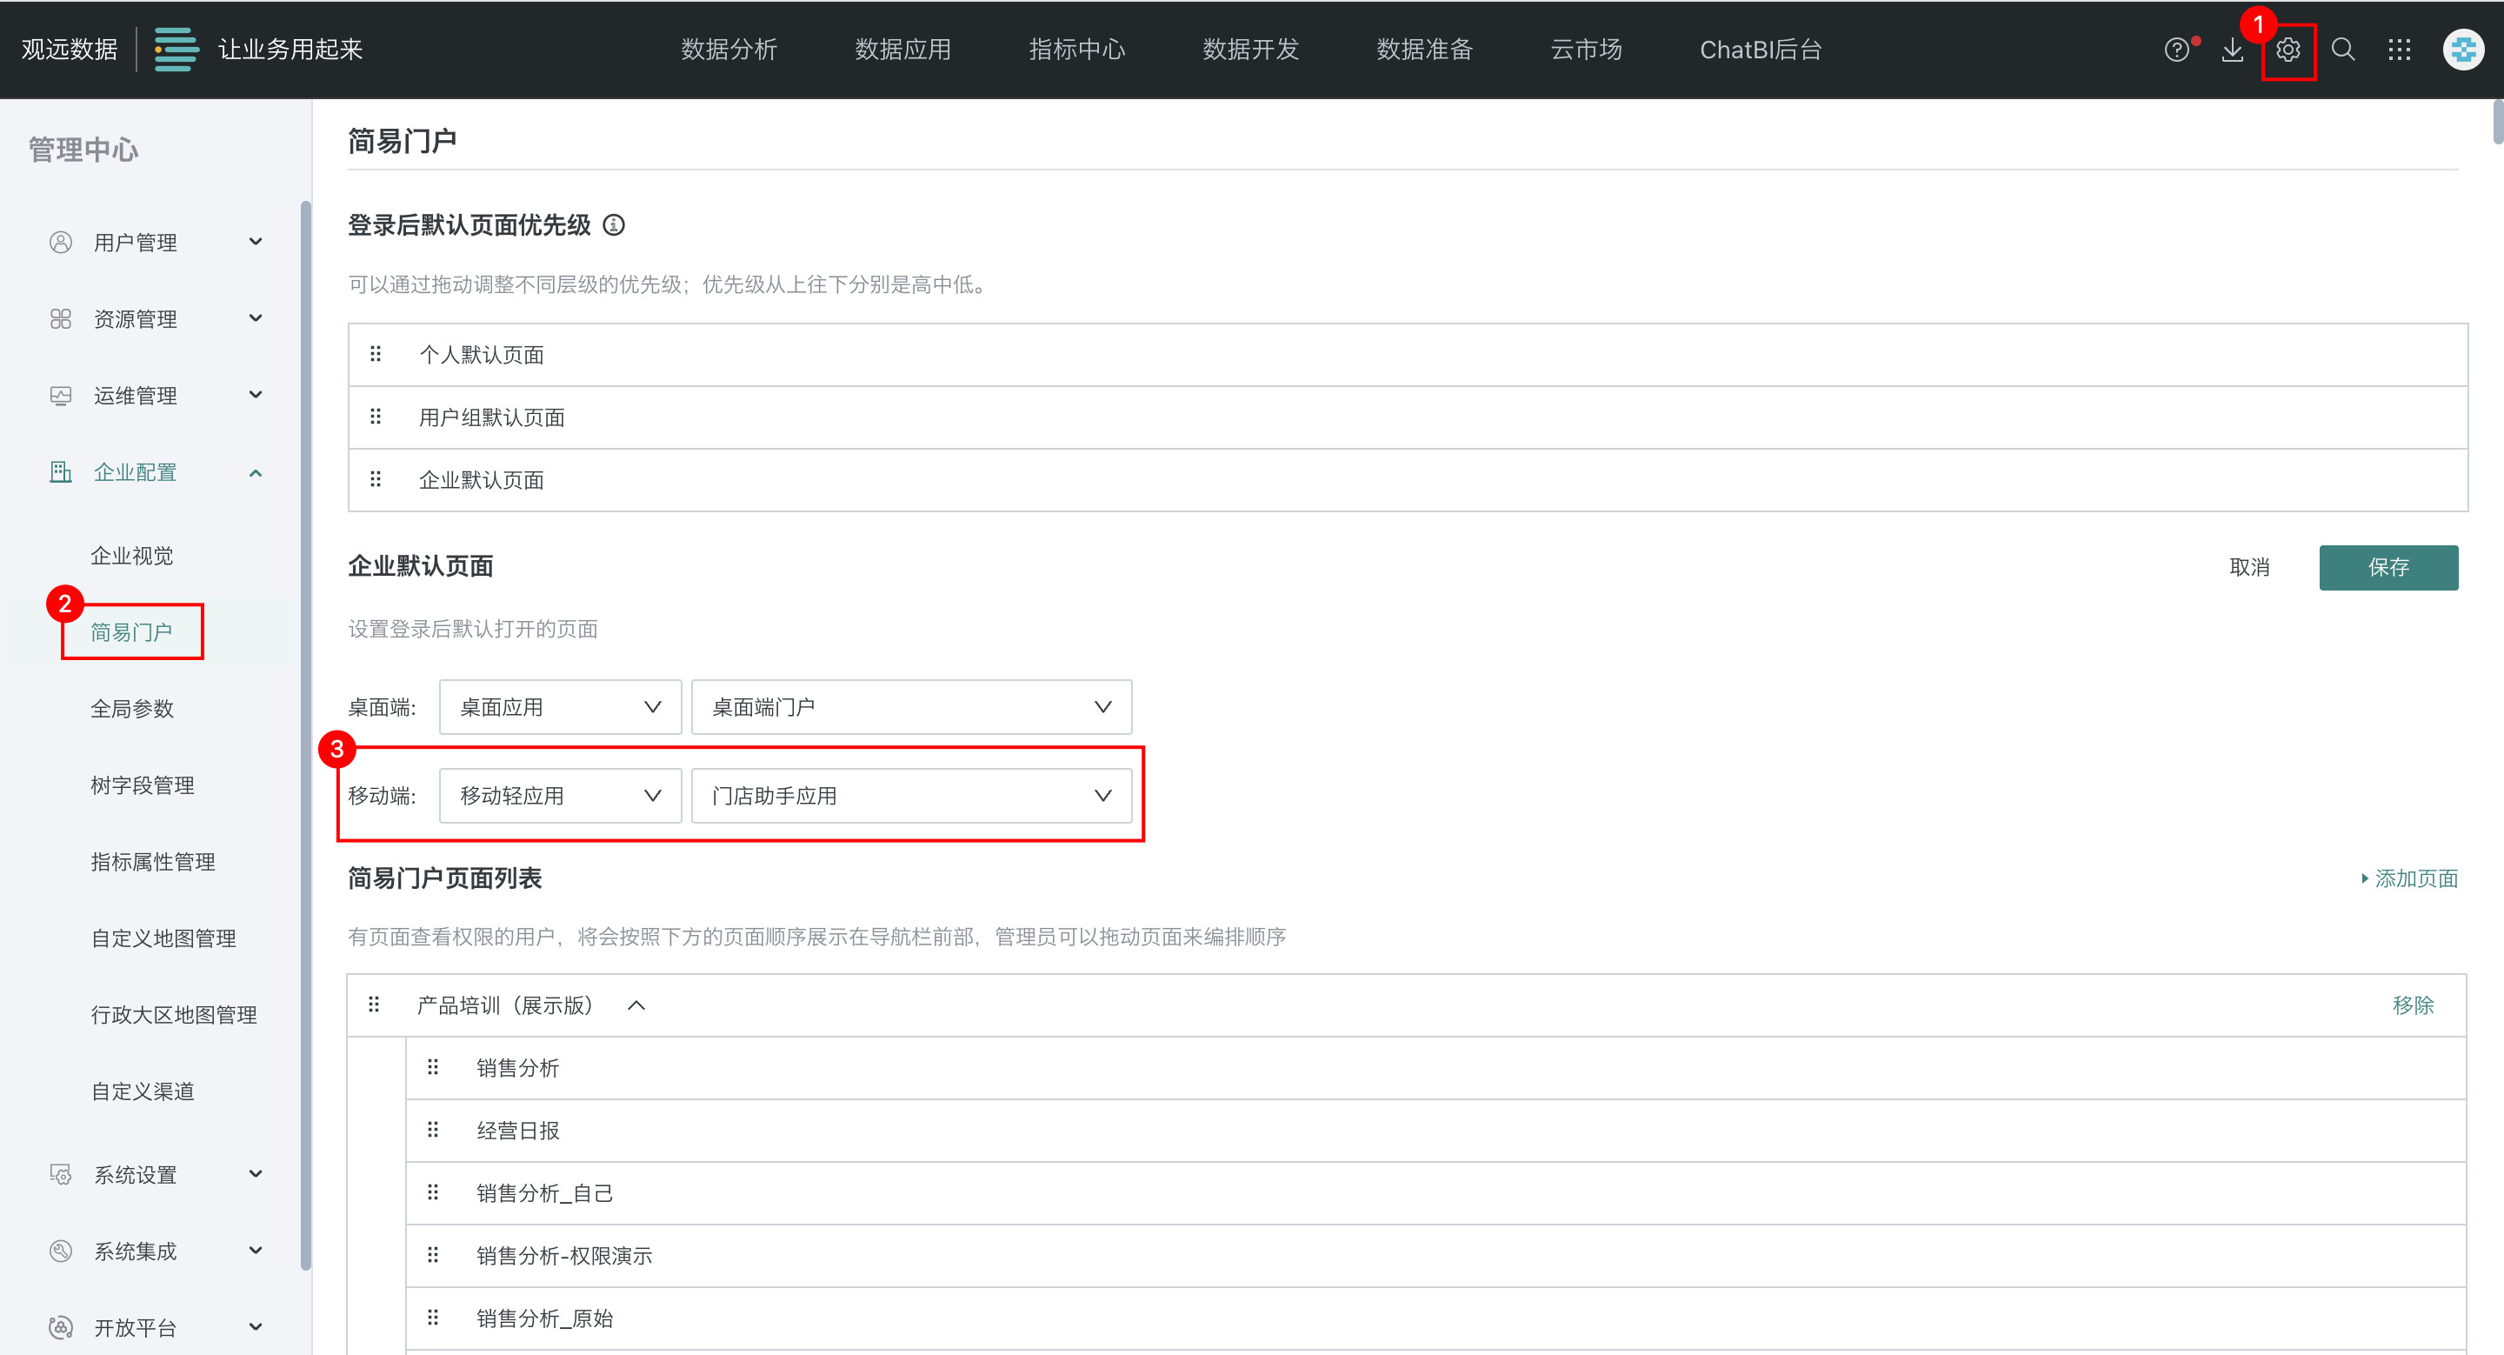2504x1355 pixels.
Task: Open the 桌面应用 dropdown
Action: click(x=560, y=707)
